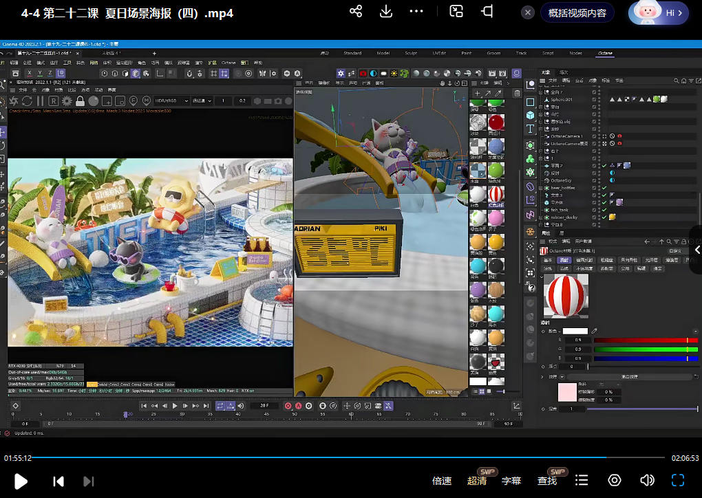Click the white color swatch in material editor

[575, 331]
